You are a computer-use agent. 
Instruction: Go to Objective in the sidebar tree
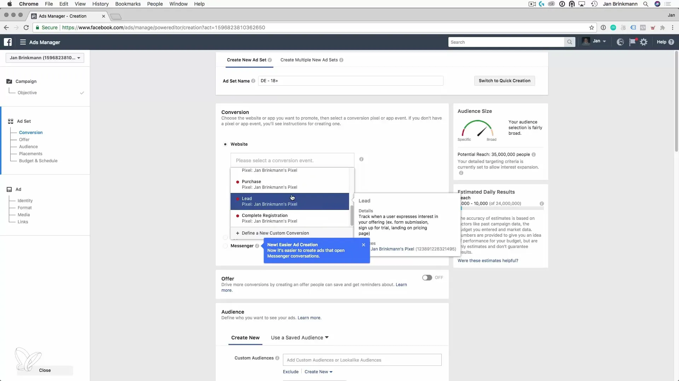point(27,93)
